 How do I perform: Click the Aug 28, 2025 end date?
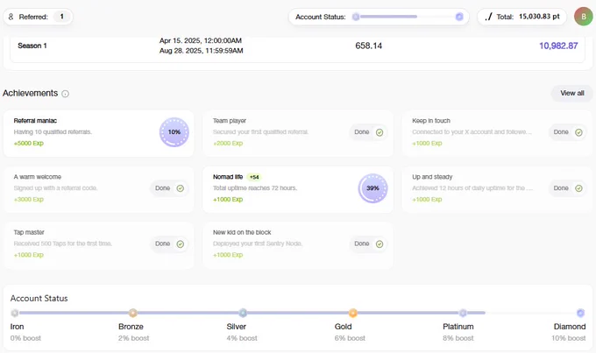point(201,51)
